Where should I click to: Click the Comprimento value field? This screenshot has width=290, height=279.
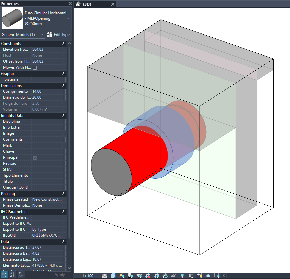[47, 91]
